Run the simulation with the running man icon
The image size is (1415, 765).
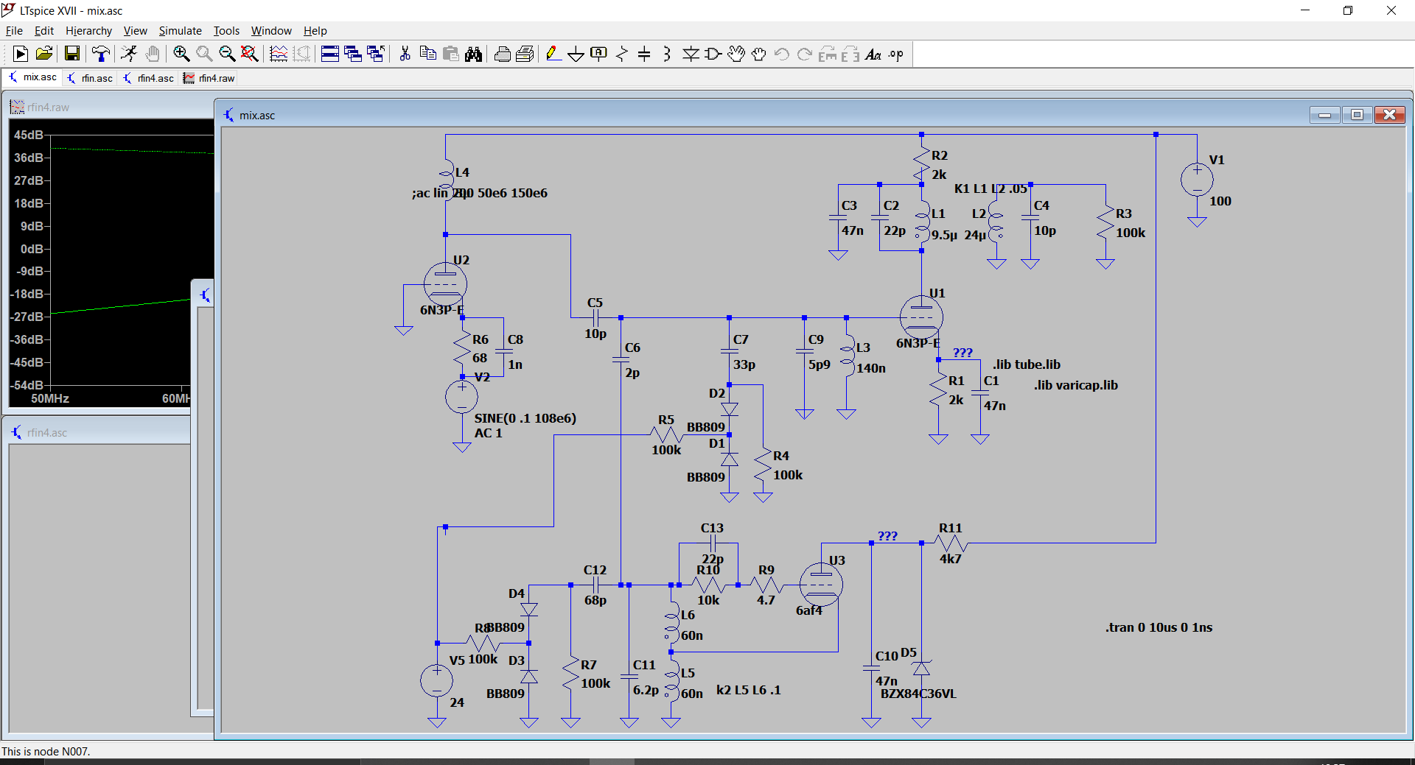point(129,54)
